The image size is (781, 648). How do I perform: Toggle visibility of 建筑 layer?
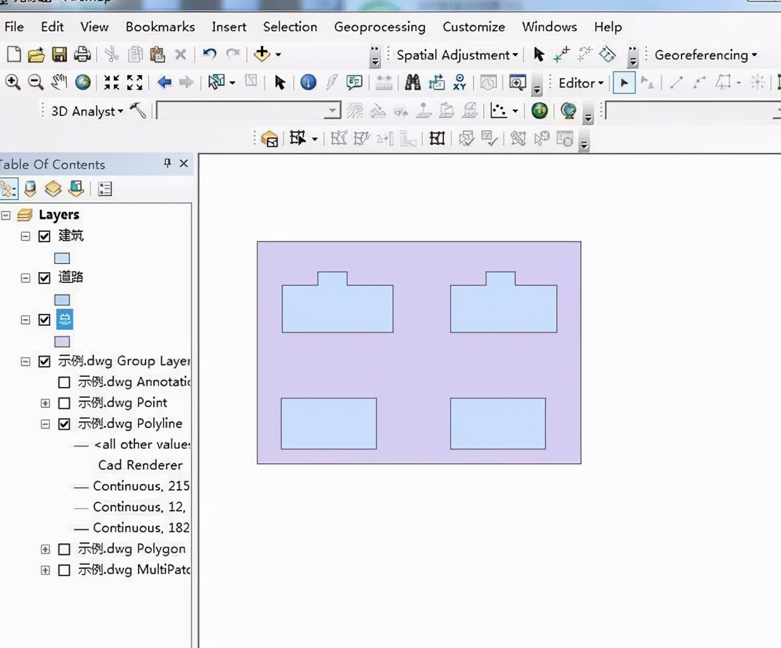coord(44,236)
